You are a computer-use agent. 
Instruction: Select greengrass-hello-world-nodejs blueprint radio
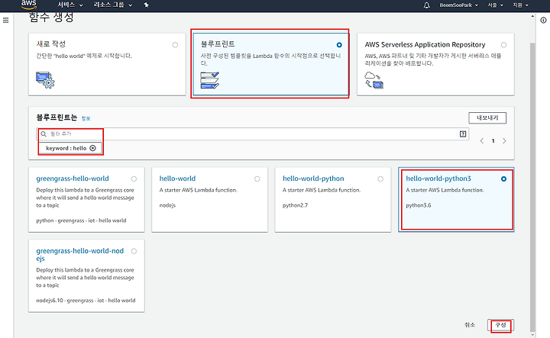[134, 251]
